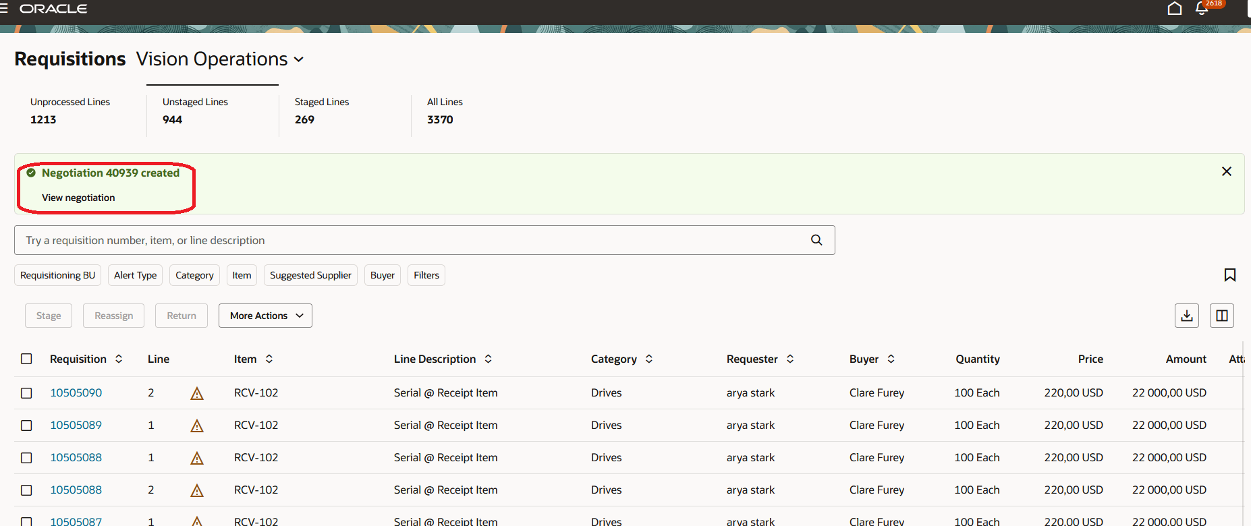Image resolution: width=1251 pixels, height=526 pixels.
Task: Open the Category filter chip
Action: tap(194, 275)
